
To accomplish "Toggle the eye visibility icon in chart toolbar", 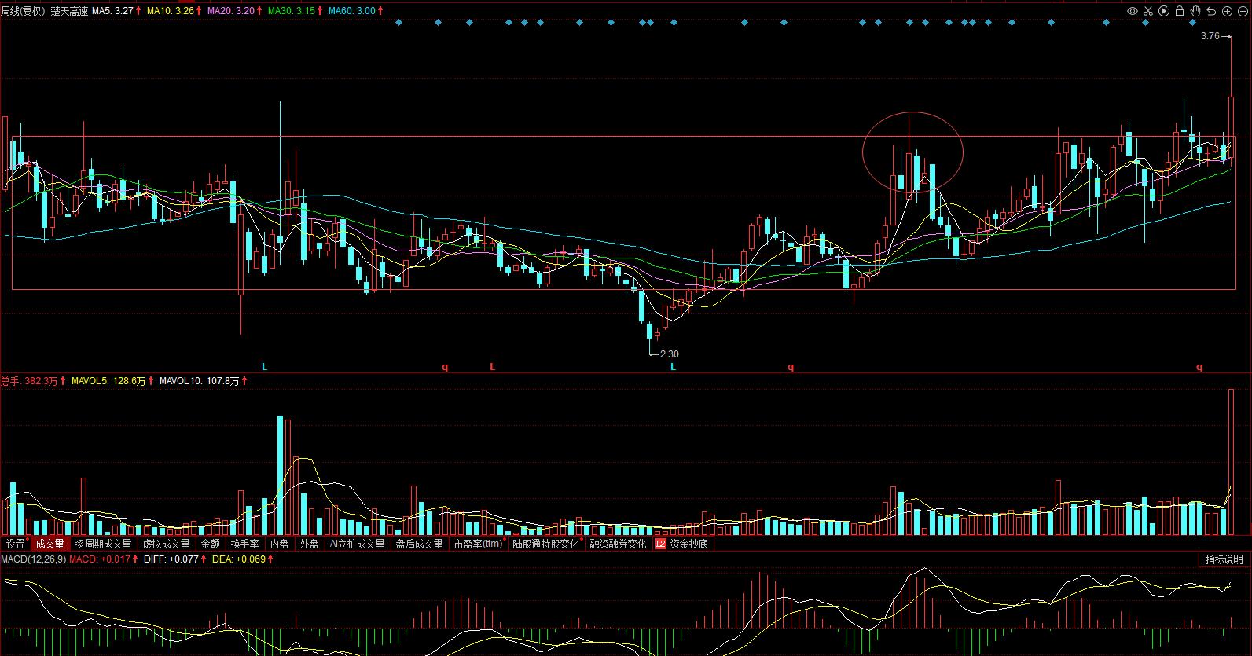I will click(x=1133, y=11).
